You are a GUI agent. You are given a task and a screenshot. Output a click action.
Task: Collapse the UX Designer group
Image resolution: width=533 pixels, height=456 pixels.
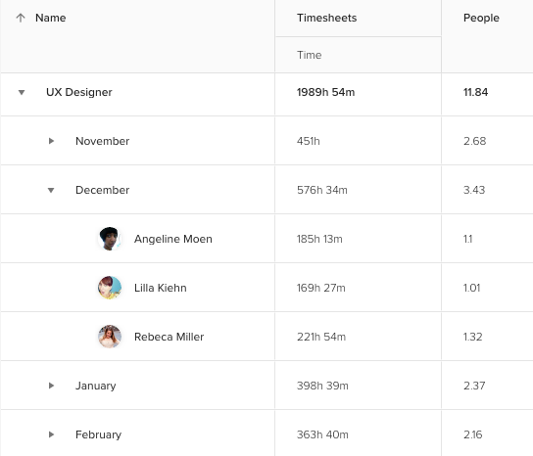(x=22, y=92)
